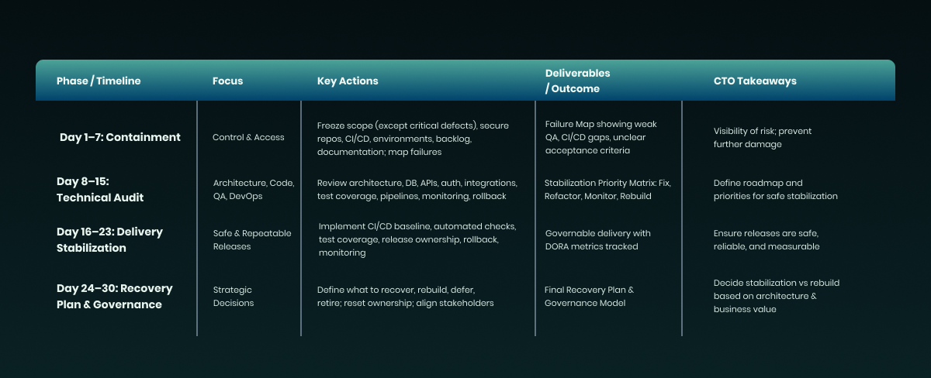931x378 pixels.
Task: Select the Implement CI/CD baseline actions text
Action: tap(417, 239)
